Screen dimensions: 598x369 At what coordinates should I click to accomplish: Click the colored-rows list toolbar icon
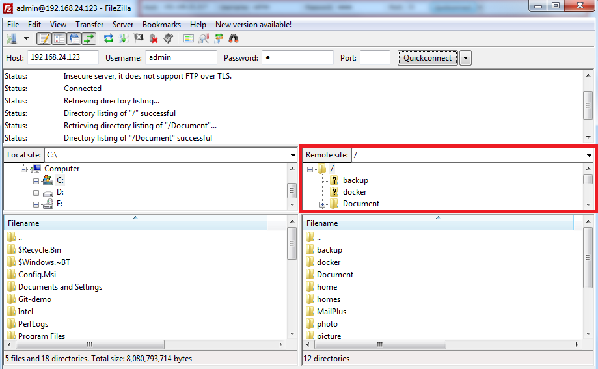click(x=189, y=38)
